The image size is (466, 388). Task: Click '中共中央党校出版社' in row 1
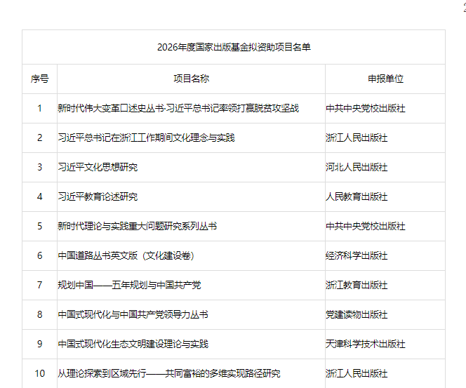pyautogui.click(x=366, y=108)
